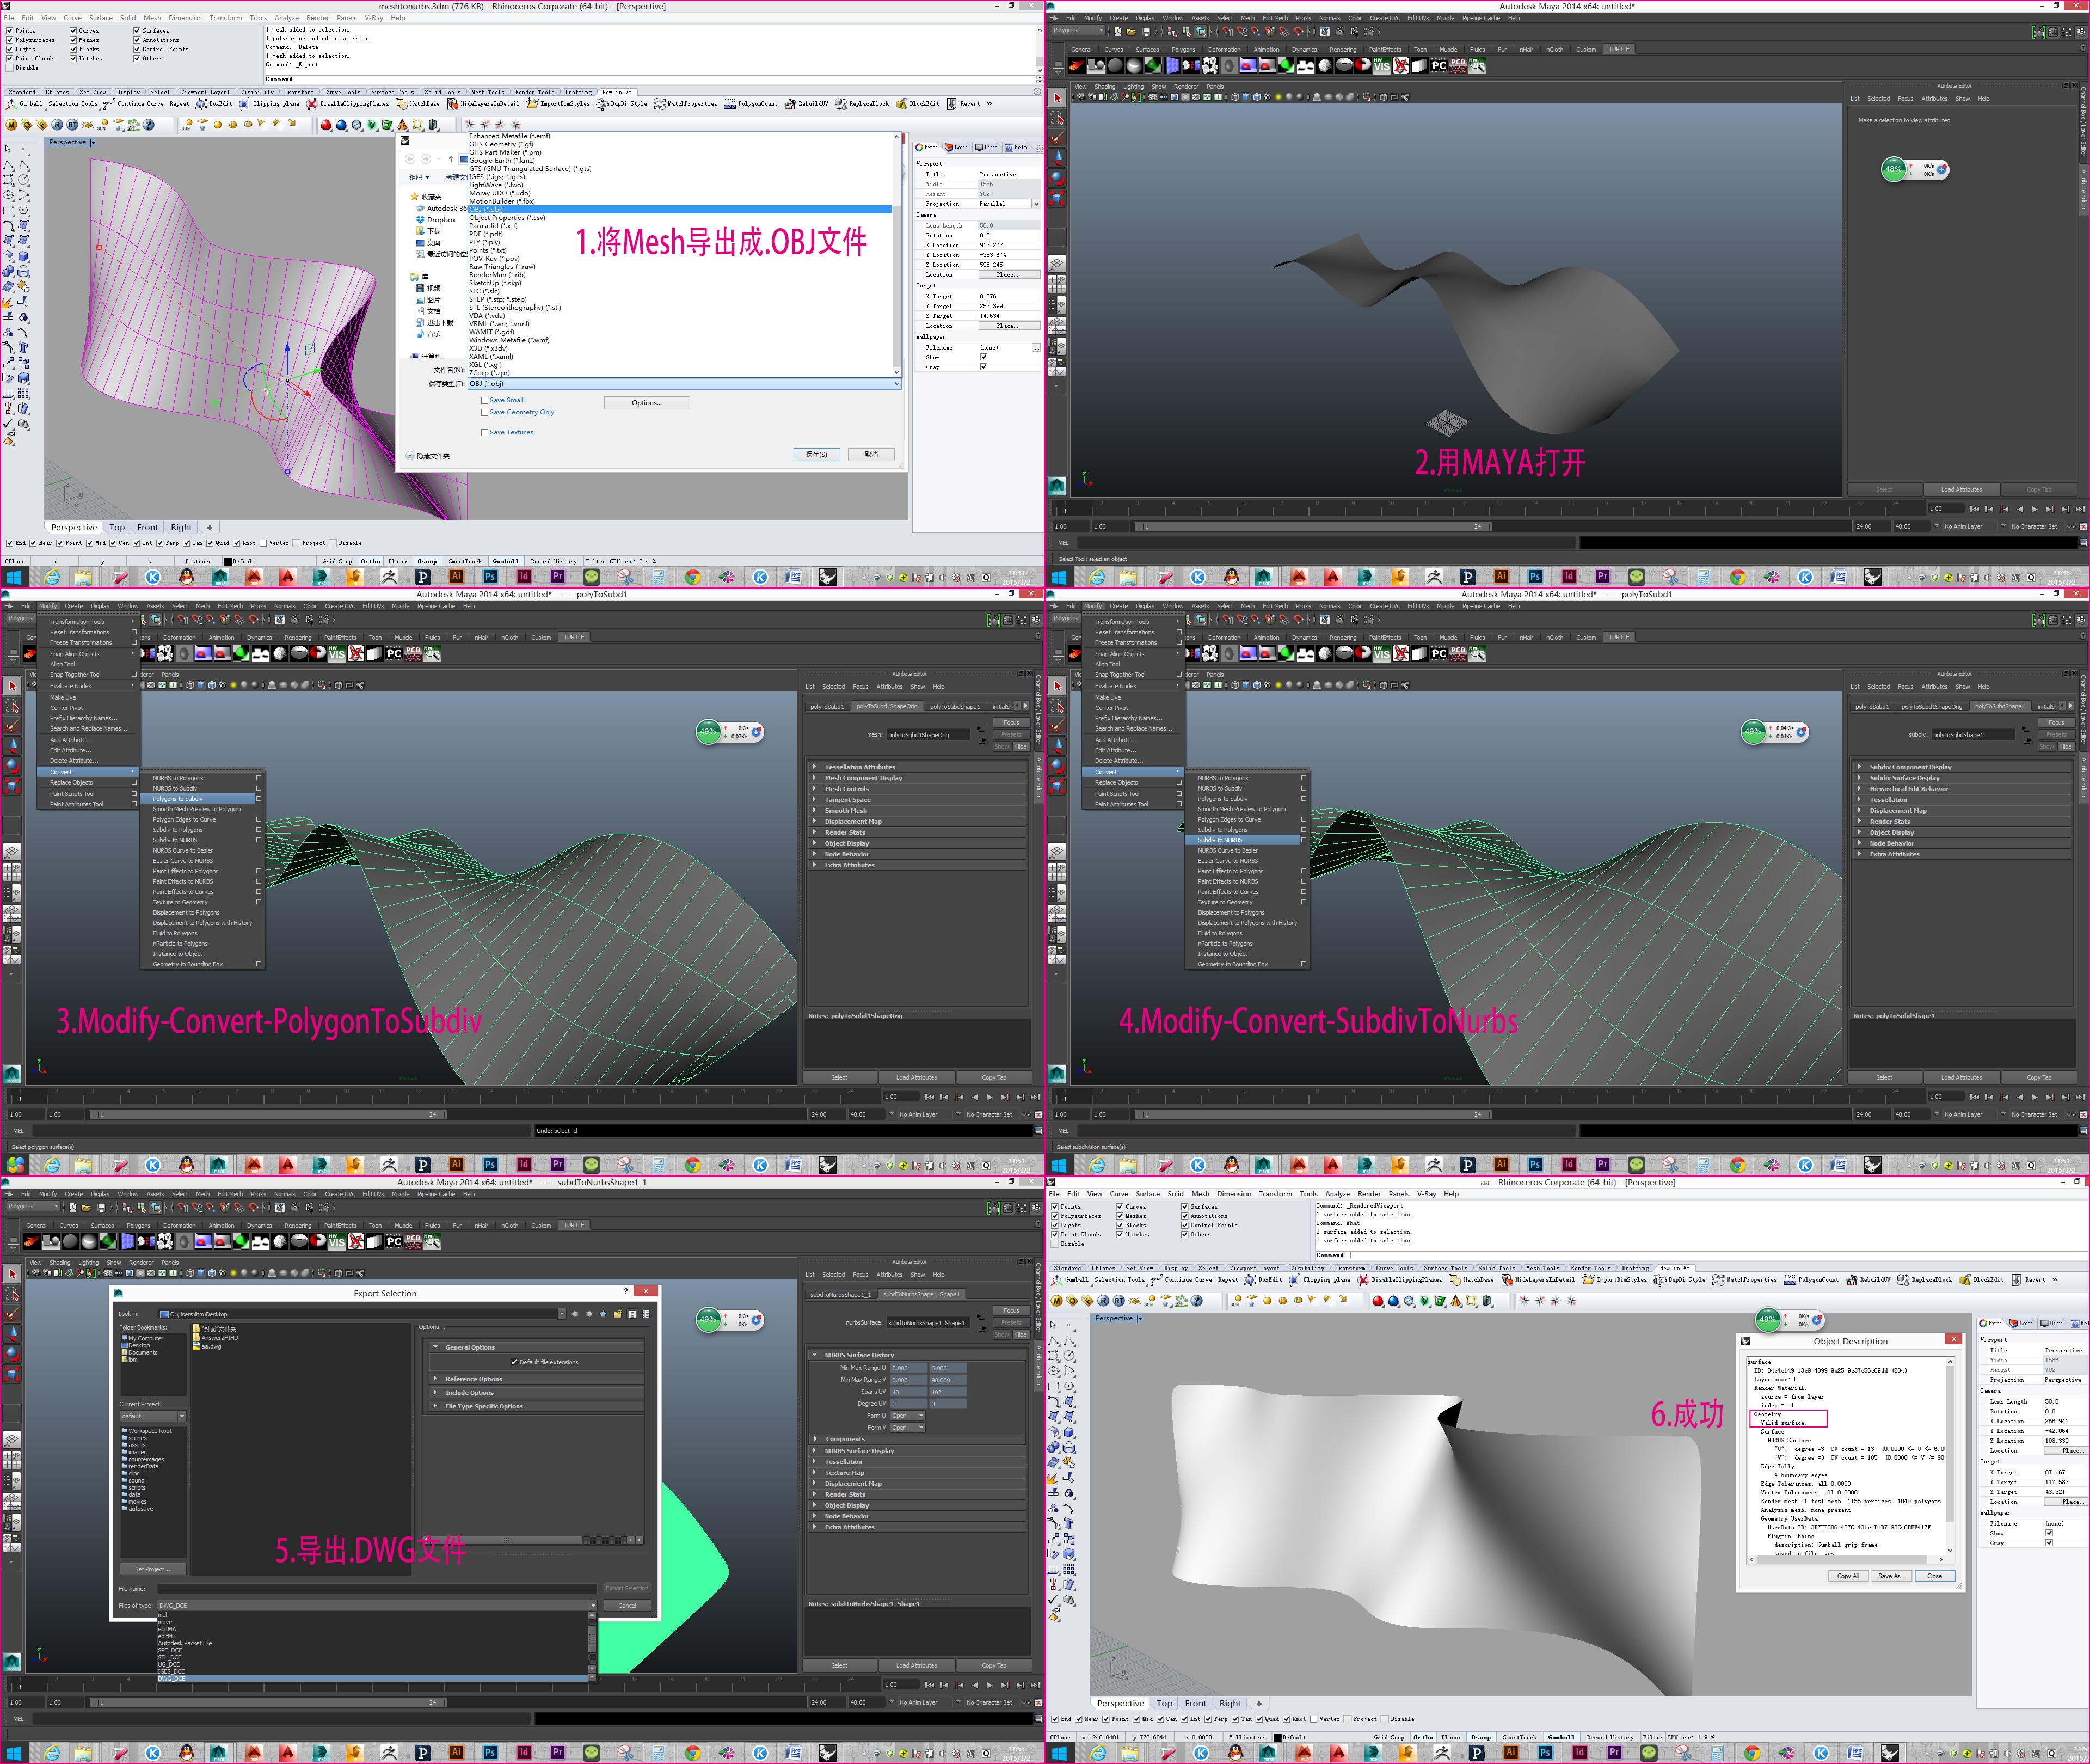Screen dimensions: 2090x1764
Task: Click Copy All in Object Description dialog
Action: (x=1848, y=1576)
